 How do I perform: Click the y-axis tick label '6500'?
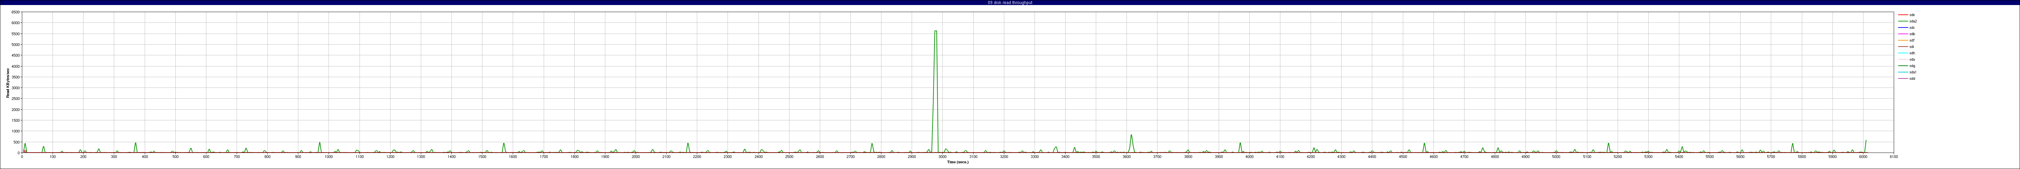point(16,12)
